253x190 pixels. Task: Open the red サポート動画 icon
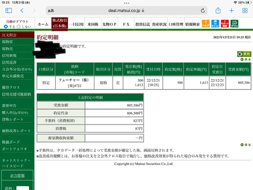pyautogui.click(x=225, y=24)
